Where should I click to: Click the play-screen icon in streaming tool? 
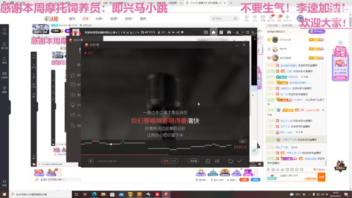point(206,32)
